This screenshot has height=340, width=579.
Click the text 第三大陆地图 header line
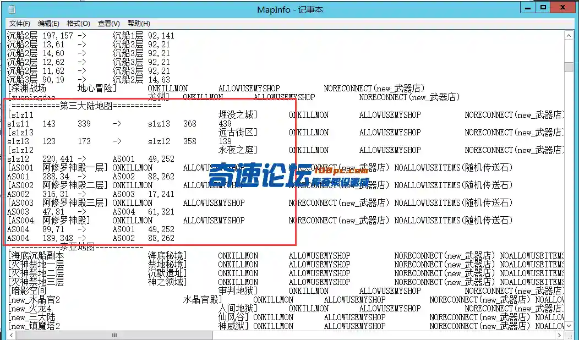click(x=85, y=106)
